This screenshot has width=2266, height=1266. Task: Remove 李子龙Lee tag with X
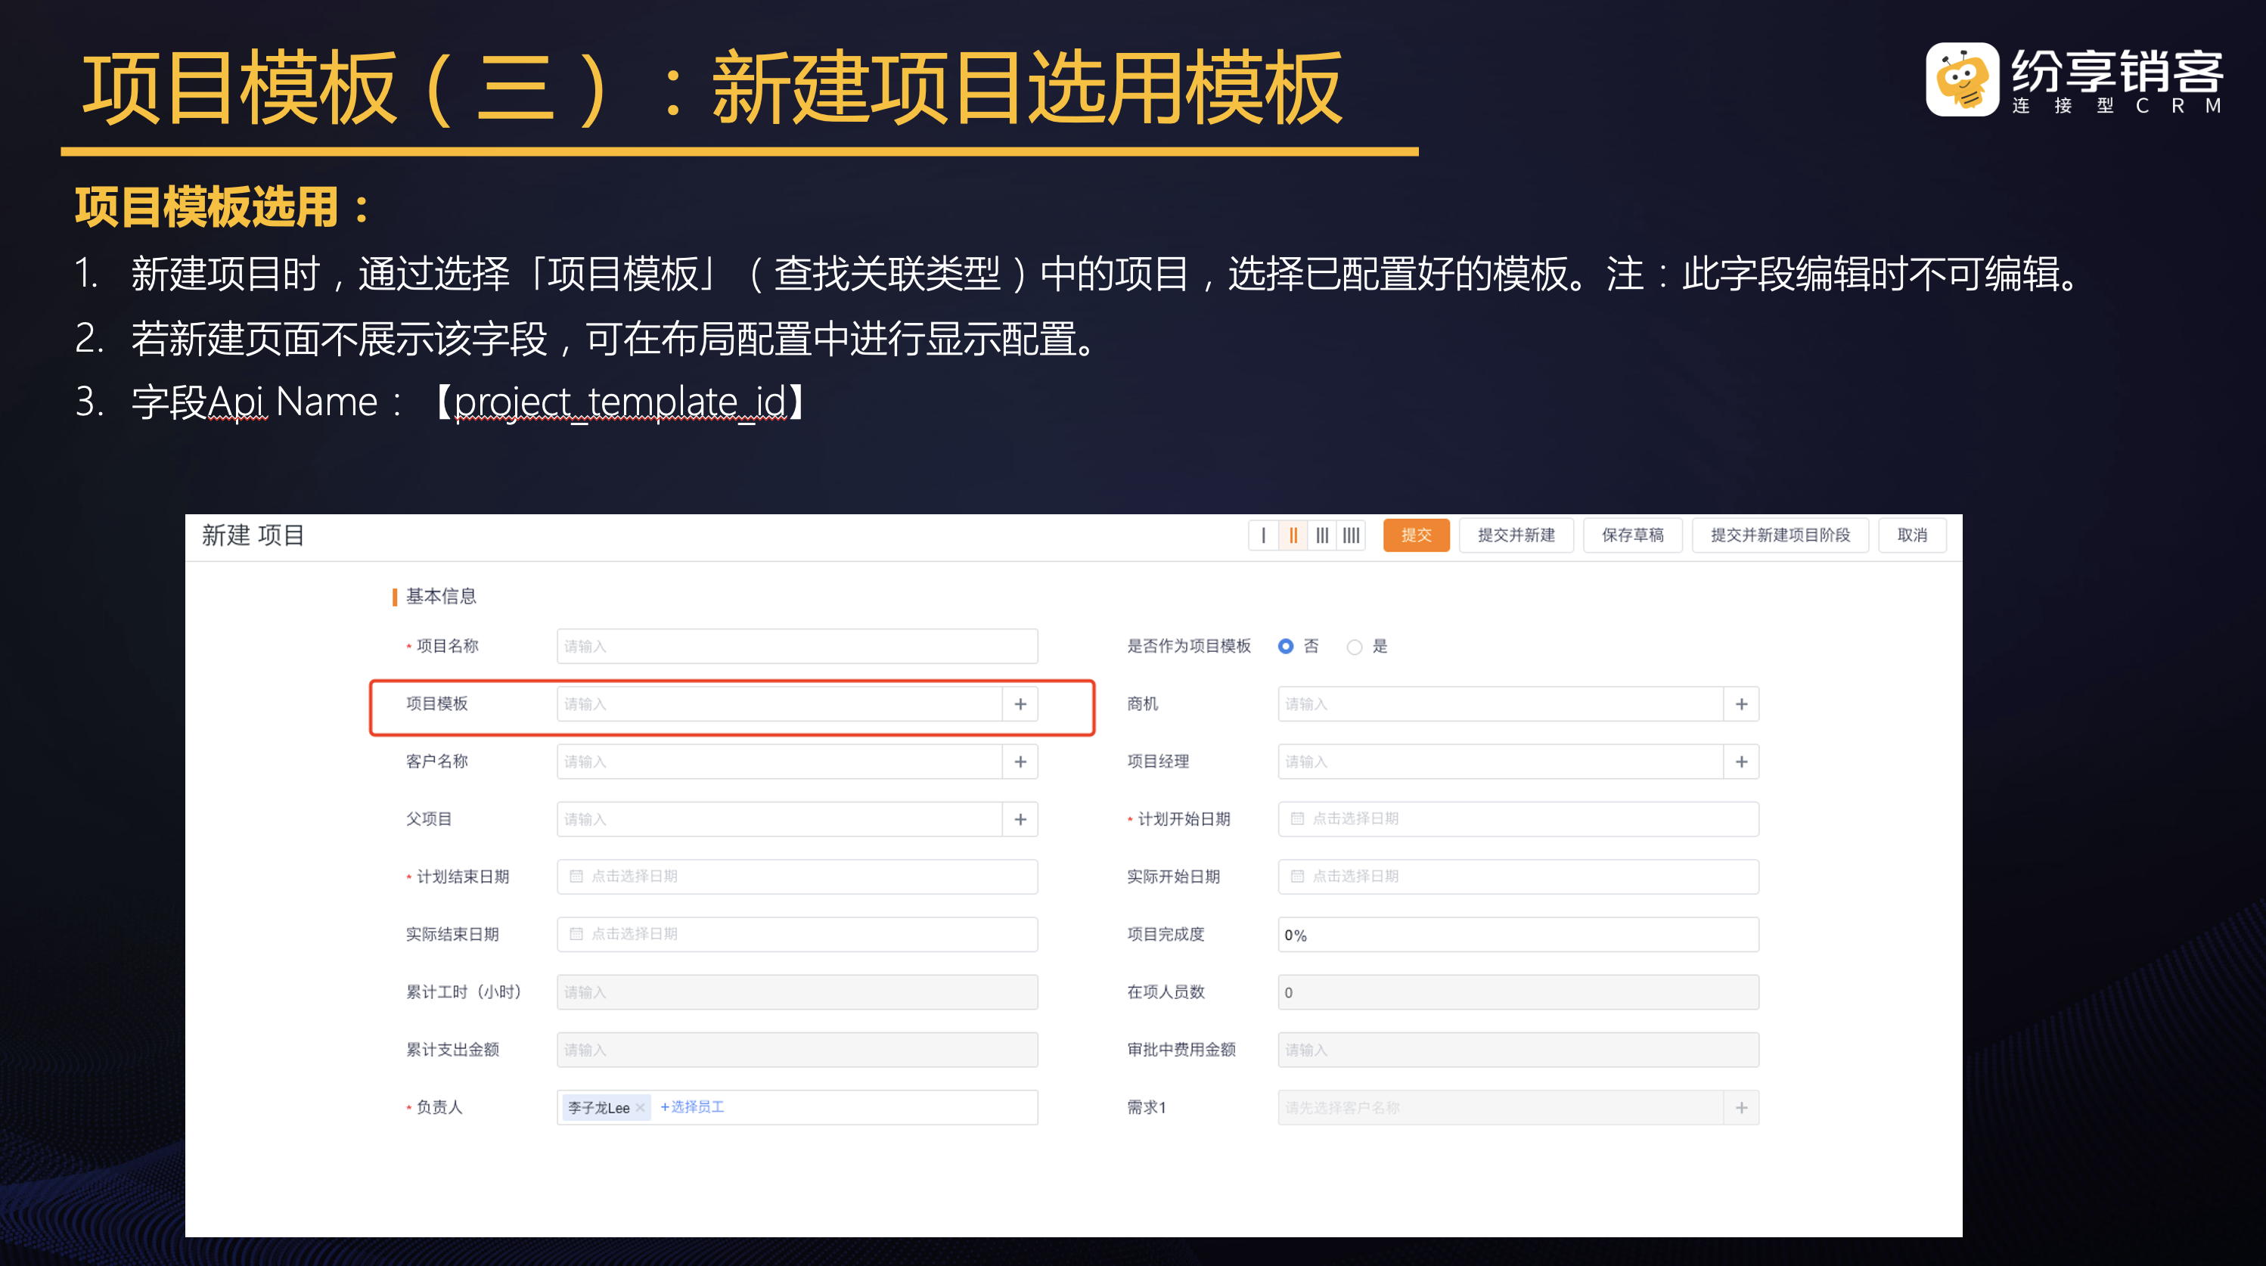(x=641, y=1108)
